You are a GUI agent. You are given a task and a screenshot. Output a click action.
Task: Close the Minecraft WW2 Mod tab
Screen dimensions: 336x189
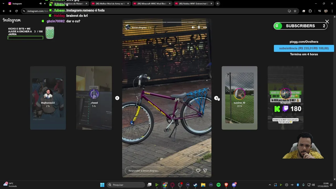[170, 4]
